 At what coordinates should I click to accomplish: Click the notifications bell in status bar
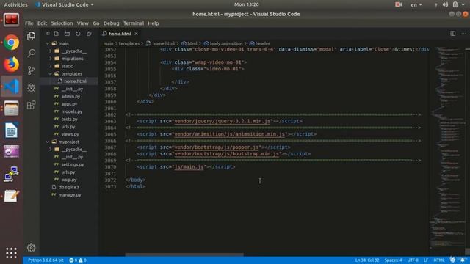coord(463,260)
